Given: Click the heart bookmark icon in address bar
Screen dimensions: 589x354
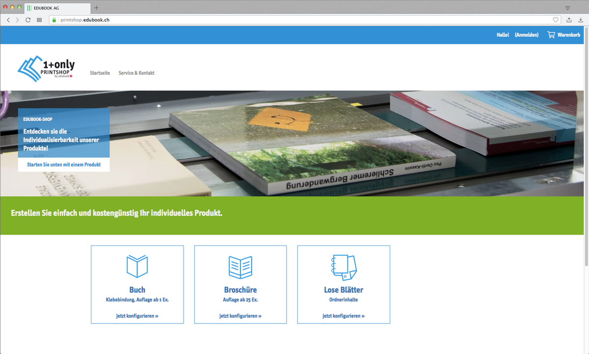Looking at the screenshot, I should coord(556,20).
